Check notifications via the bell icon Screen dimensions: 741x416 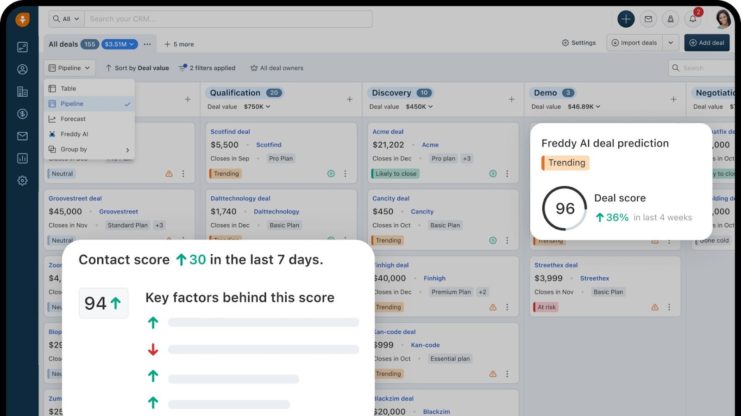coord(693,19)
